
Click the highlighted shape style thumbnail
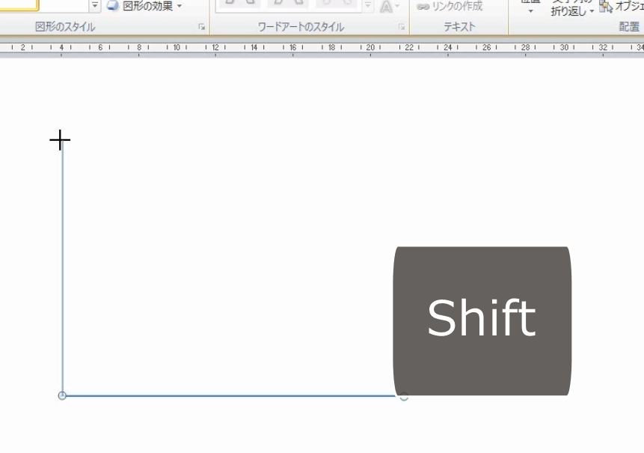[x=19, y=5]
